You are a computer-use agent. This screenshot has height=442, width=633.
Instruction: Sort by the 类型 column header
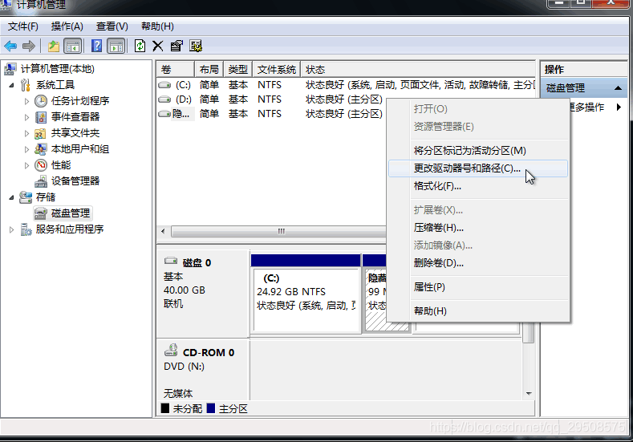coord(238,70)
